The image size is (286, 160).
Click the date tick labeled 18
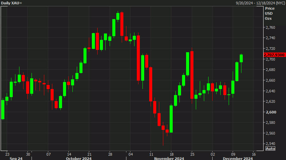click(x=171, y=154)
